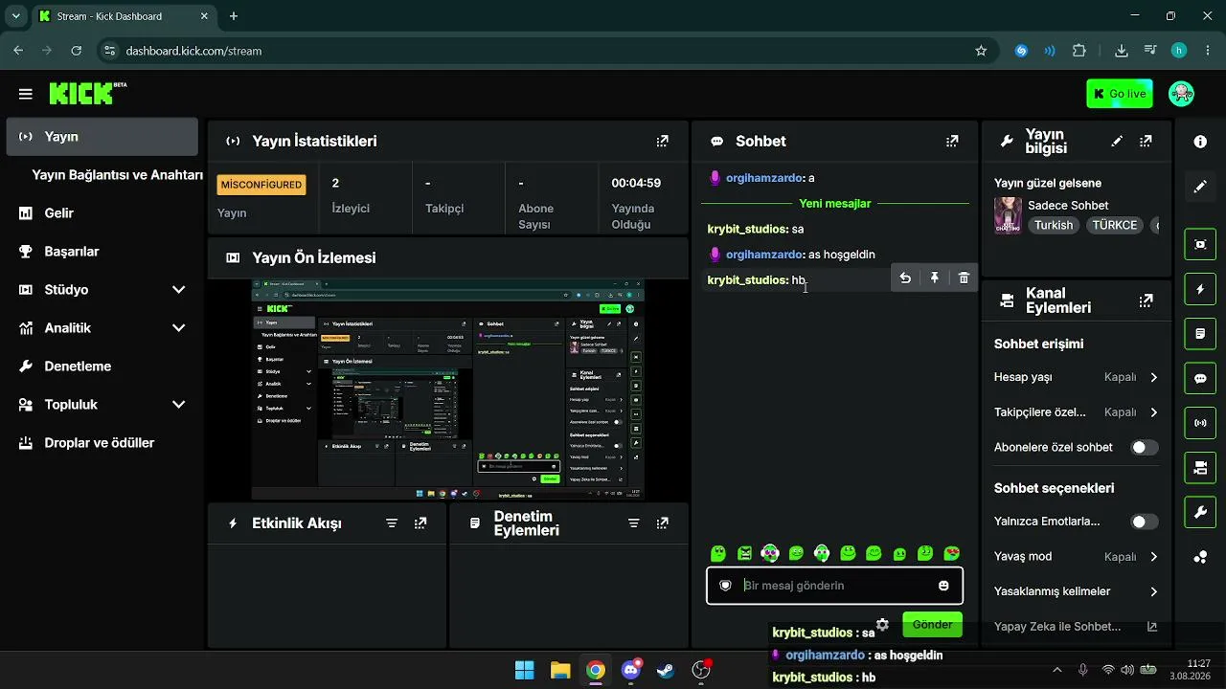The width and height of the screenshot is (1226, 689).
Task: Open Yayın Bağlantısı ve Anahtarı
Action: (117, 175)
